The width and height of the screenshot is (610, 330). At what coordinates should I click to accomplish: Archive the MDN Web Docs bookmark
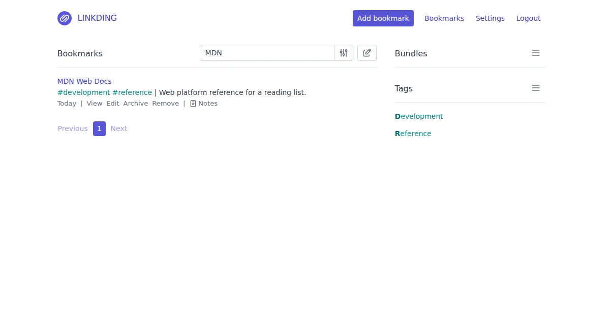136,104
